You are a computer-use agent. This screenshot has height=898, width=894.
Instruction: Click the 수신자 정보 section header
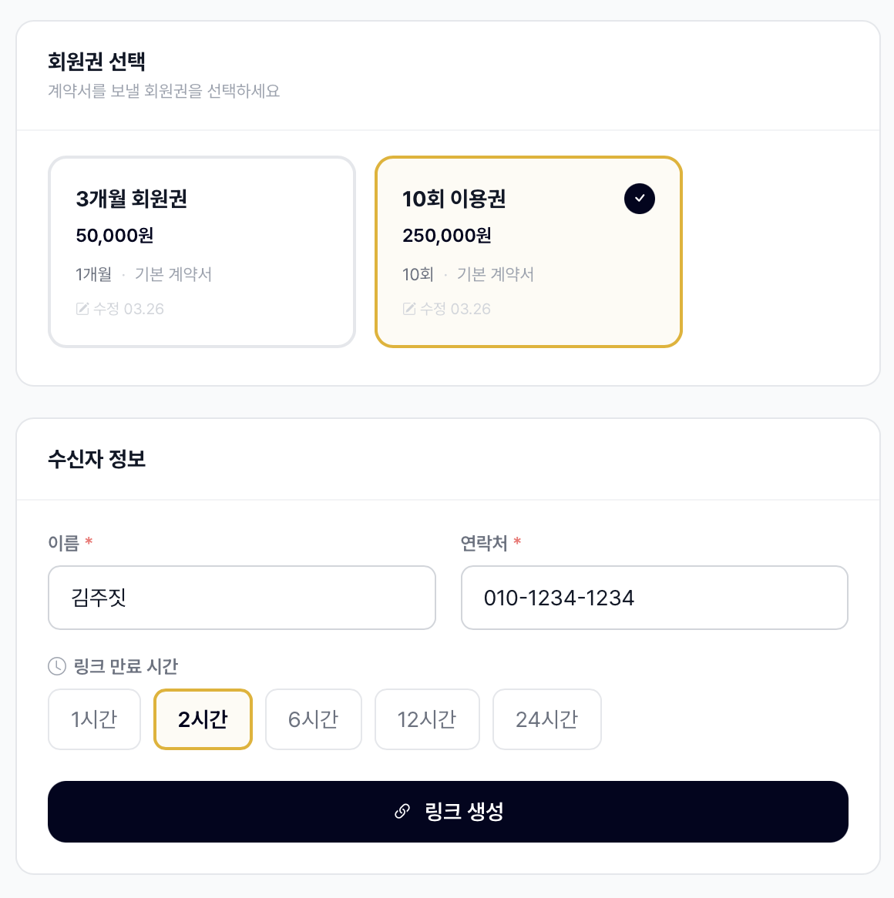(x=95, y=460)
